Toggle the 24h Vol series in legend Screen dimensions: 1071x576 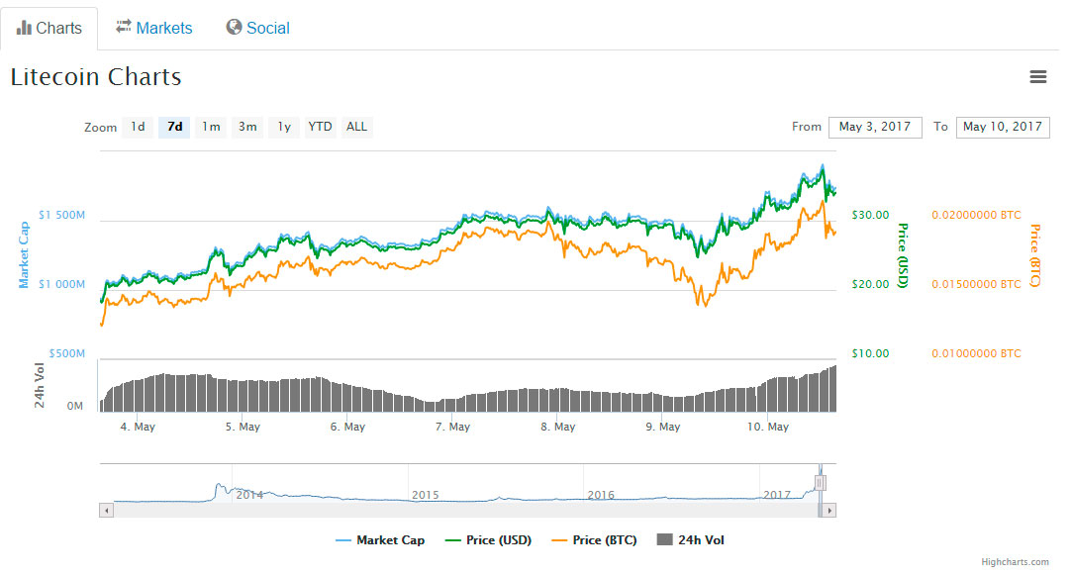(690, 539)
